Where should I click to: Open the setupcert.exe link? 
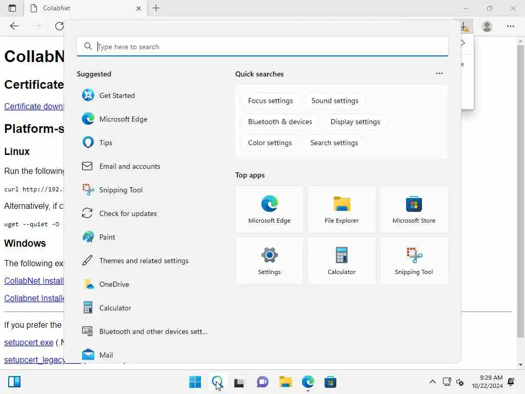pos(29,343)
